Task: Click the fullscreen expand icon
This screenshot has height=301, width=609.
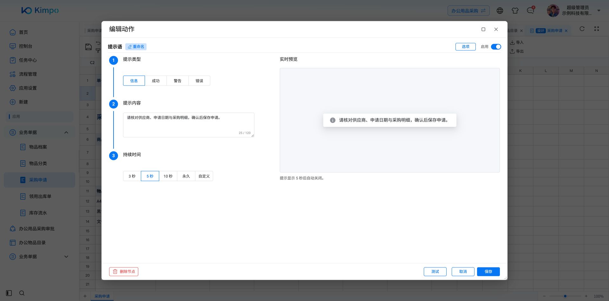Action: coord(597,29)
